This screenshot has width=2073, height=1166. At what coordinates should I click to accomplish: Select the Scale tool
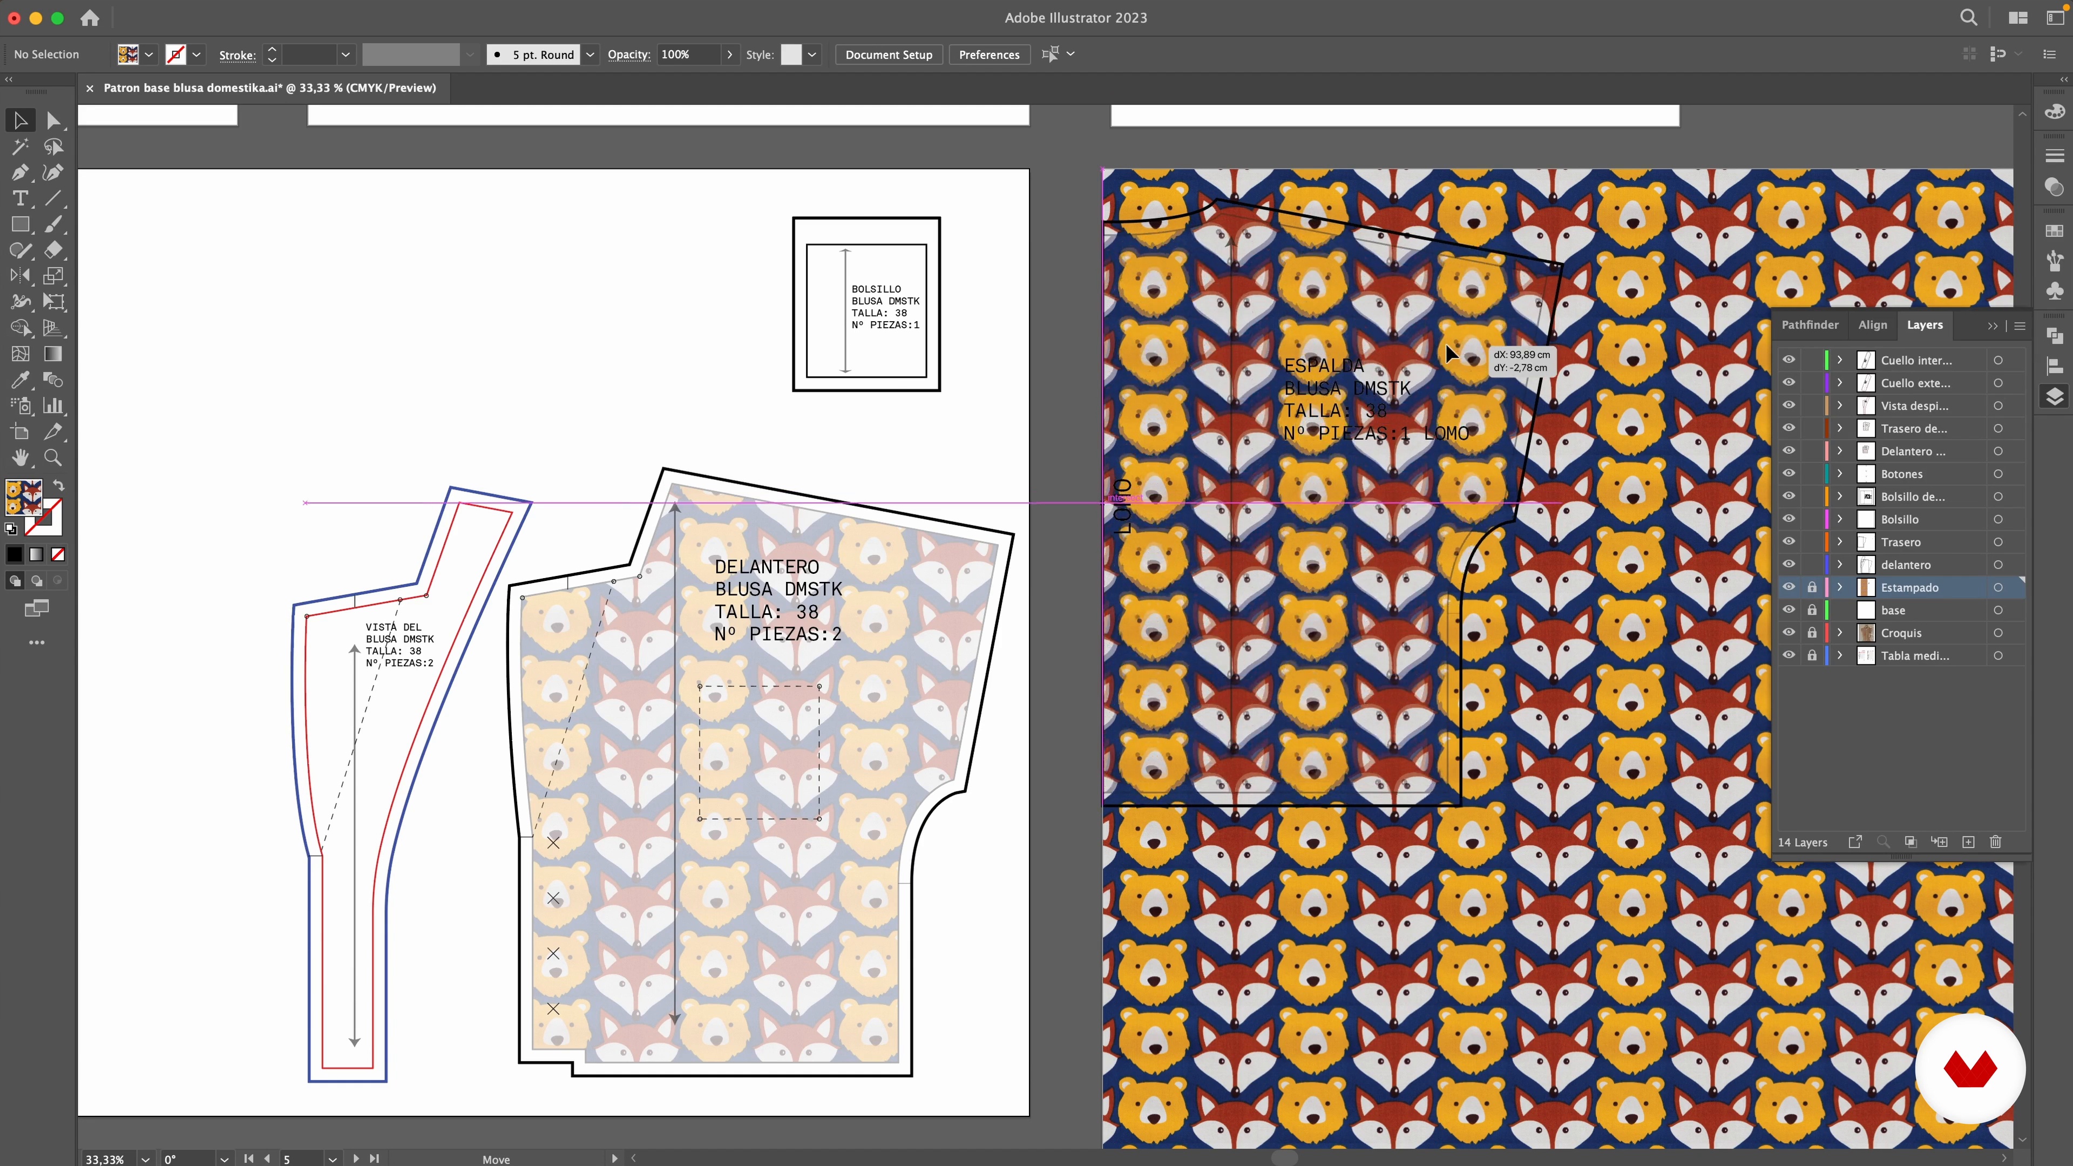(x=53, y=276)
